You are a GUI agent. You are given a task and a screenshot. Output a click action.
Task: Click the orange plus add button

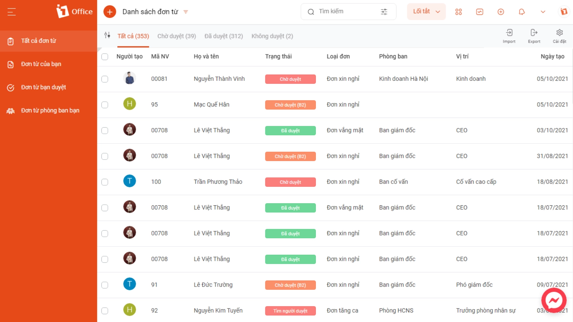(x=110, y=12)
